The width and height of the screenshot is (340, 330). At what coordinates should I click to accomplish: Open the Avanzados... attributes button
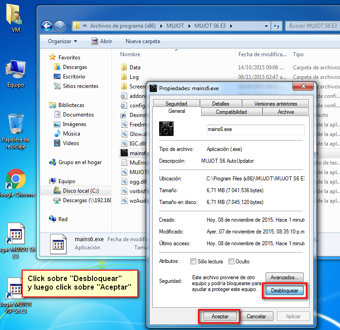click(x=284, y=277)
